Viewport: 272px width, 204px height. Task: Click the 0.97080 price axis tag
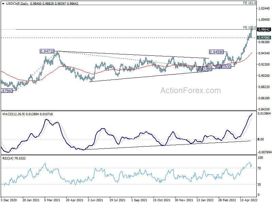tap(264, 38)
